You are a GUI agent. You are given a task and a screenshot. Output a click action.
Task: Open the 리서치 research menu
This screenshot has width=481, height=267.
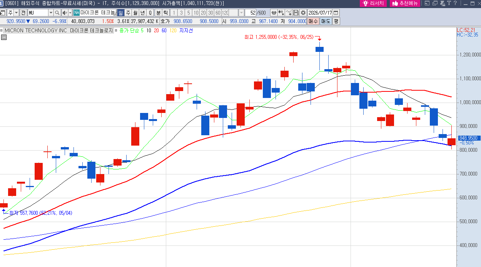click(x=373, y=3)
